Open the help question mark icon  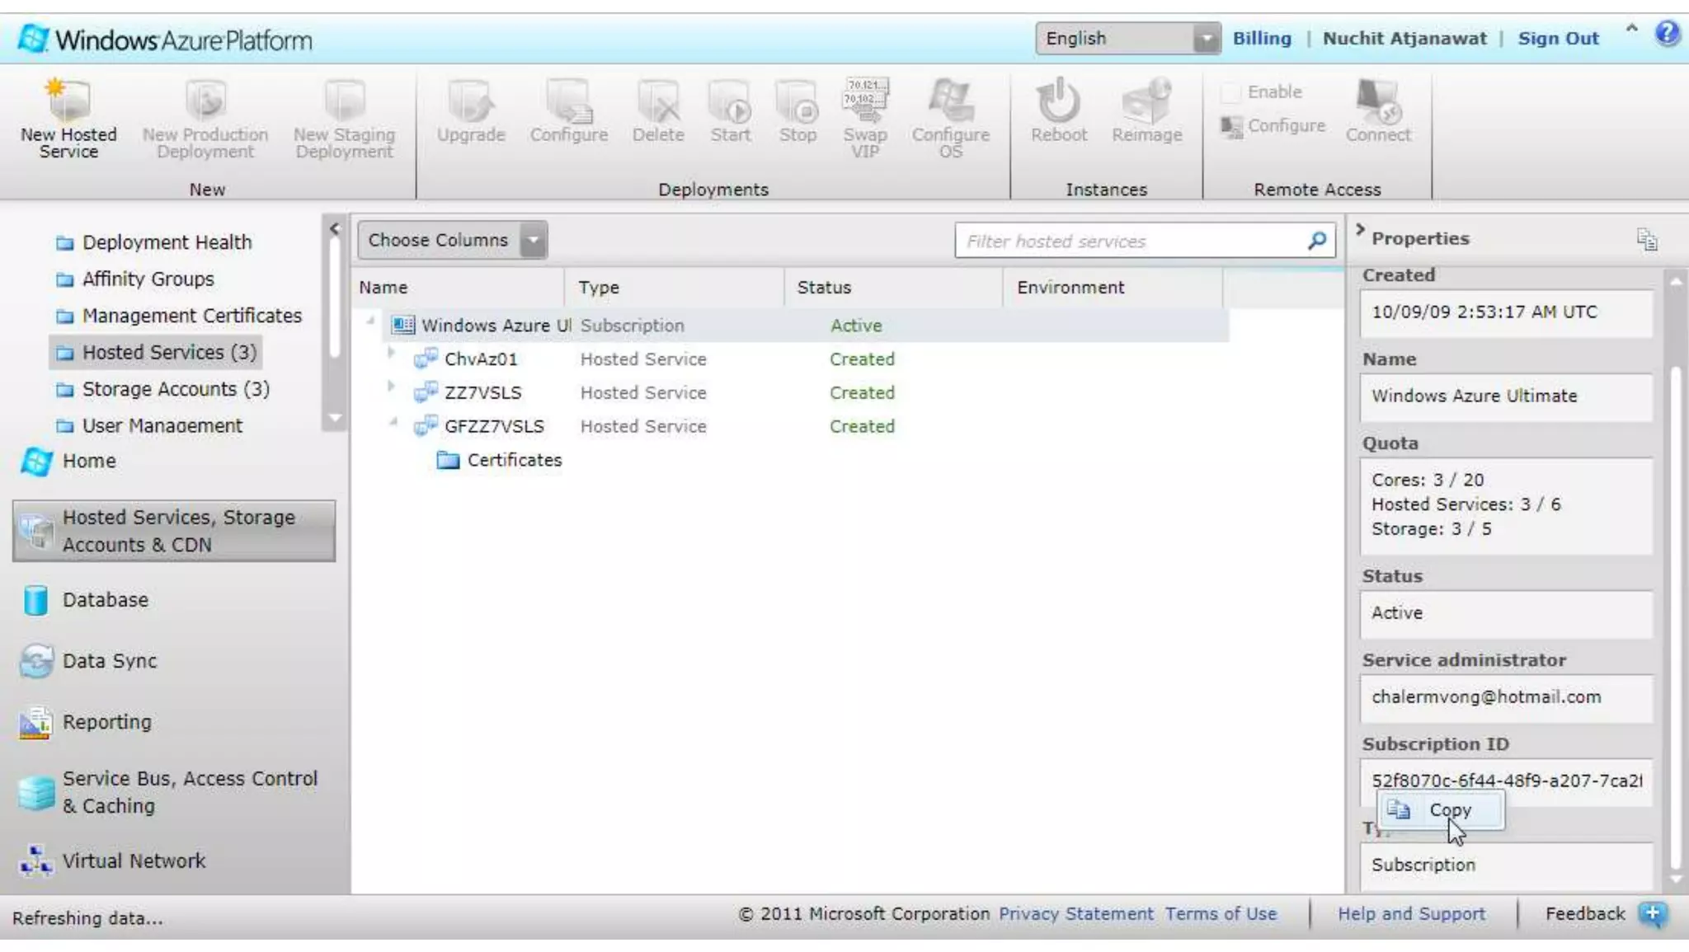coord(1667,34)
